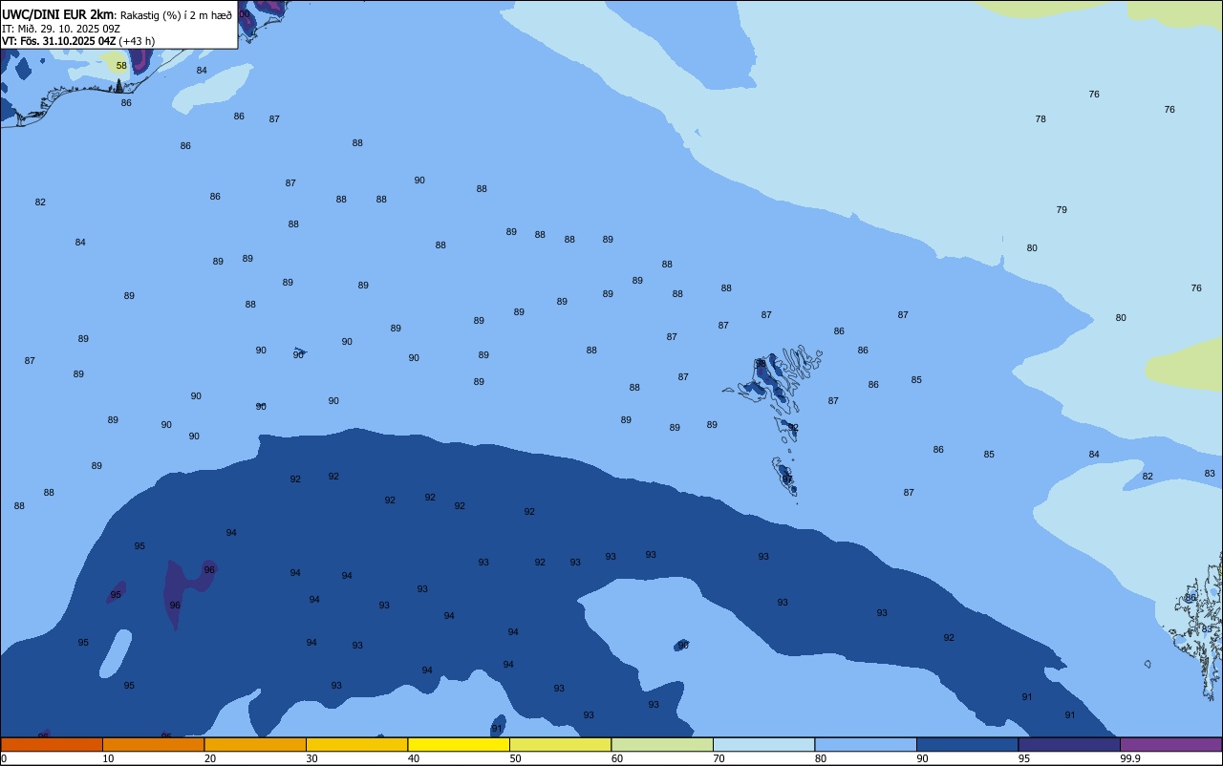
Task: Click the legend tick label '90'
Action: pos(922,758)
